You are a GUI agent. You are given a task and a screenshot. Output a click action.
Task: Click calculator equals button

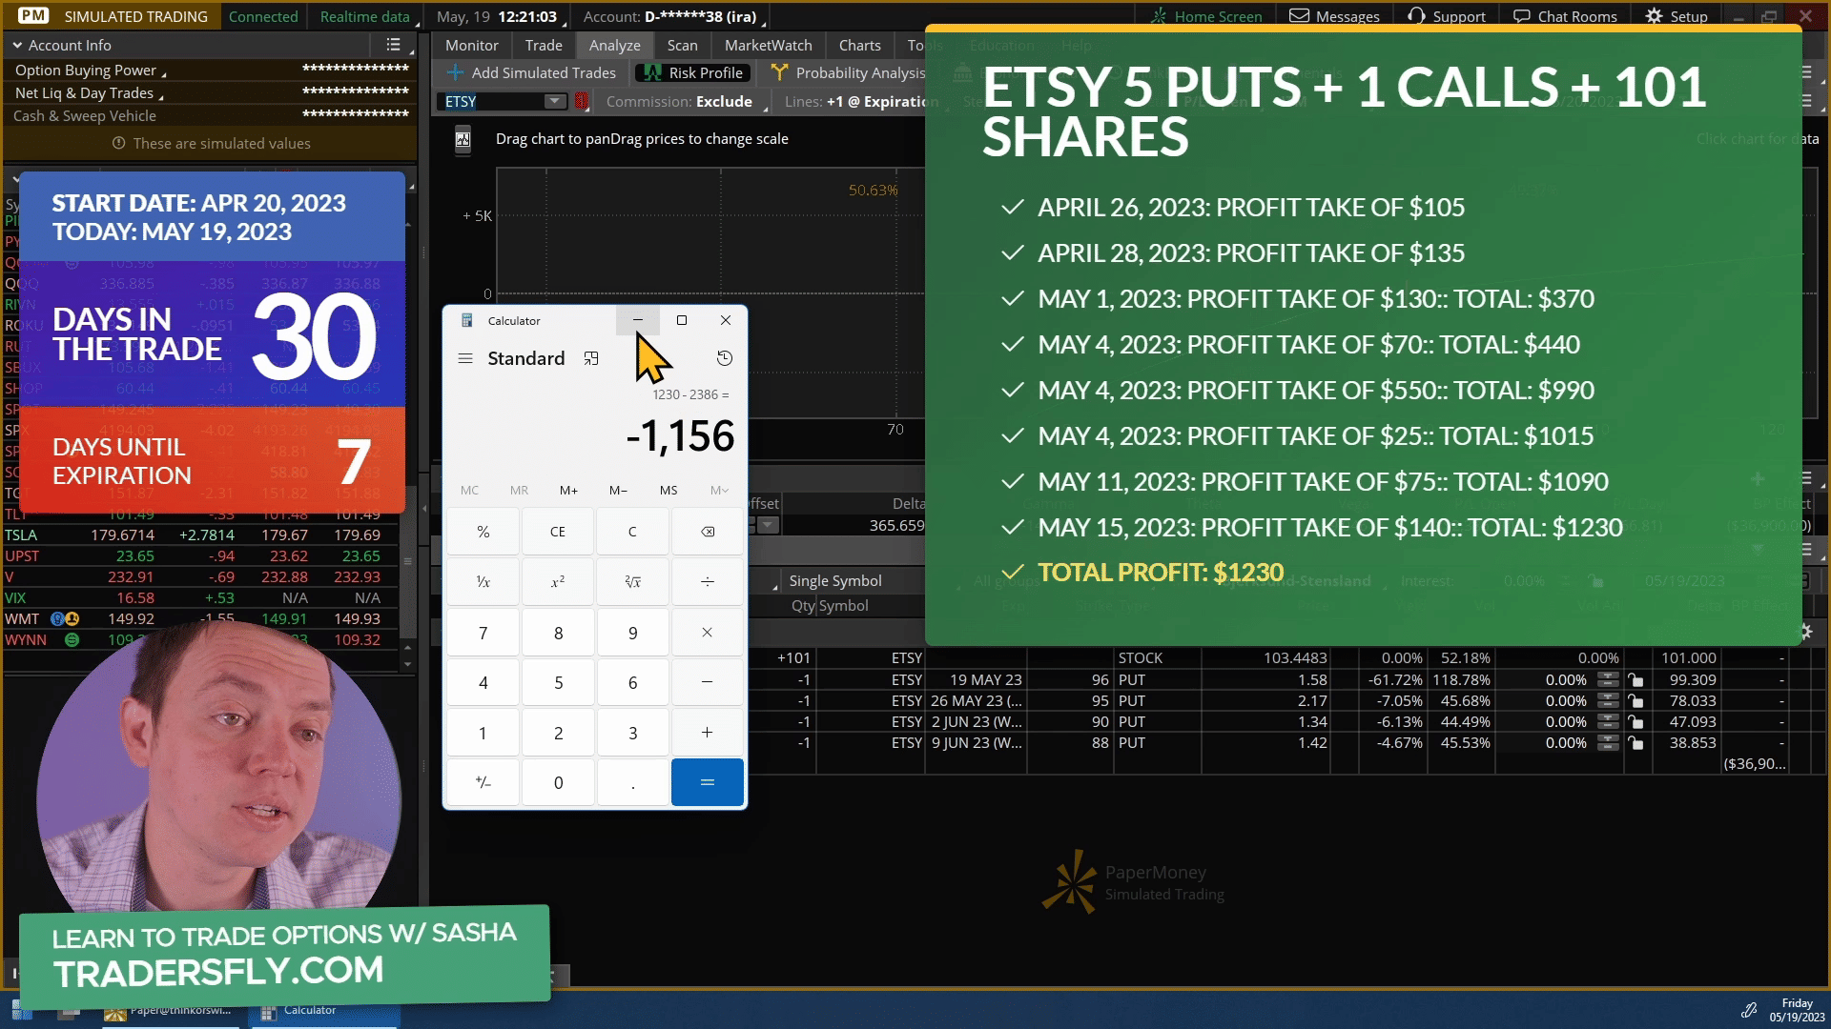[x=708, y=782]
